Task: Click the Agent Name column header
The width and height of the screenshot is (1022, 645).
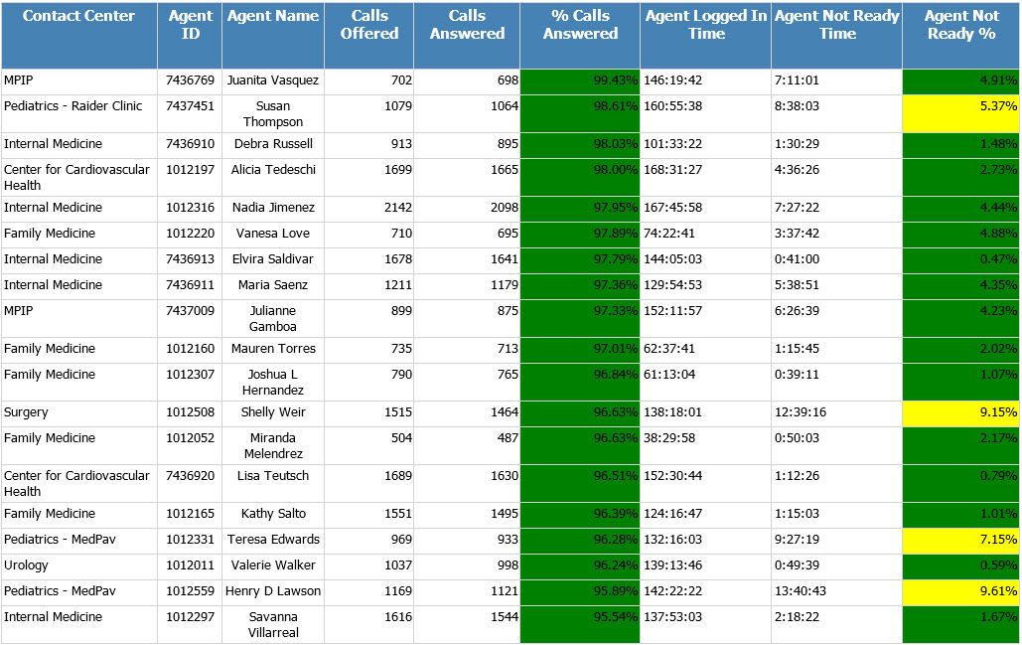Action: [273, 35]
